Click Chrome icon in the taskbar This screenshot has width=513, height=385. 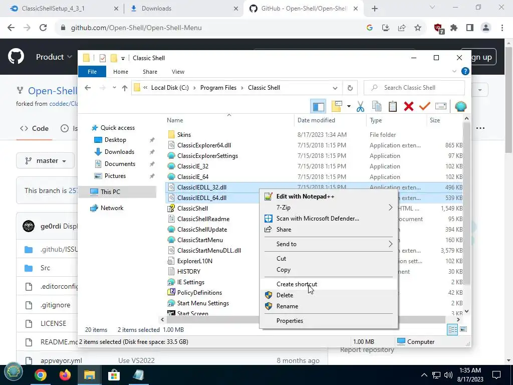coord(41,375)
